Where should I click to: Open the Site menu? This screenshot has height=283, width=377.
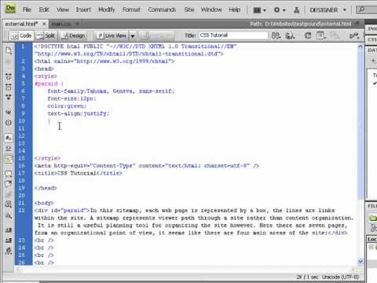pos(189,9)
